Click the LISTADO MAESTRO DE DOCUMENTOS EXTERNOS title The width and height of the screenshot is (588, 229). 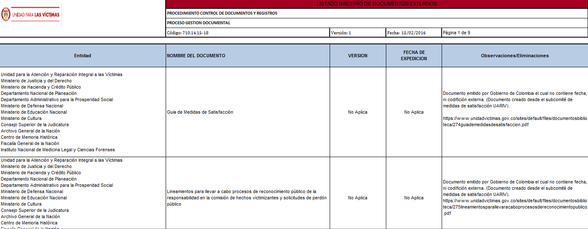click(x=377, y=4)
